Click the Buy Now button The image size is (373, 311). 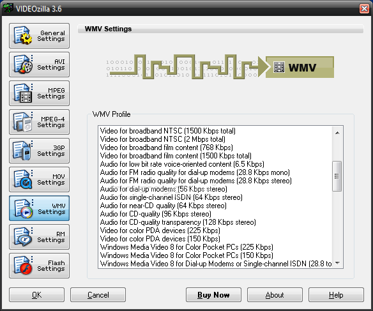point(213,295)
